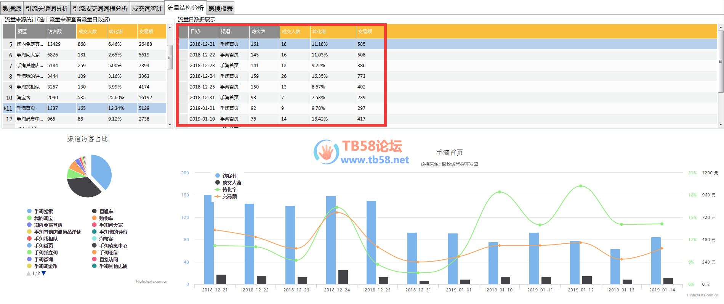
Task: Click the traffic source table scrollbar thumb
Action: (x=170, y=57)
